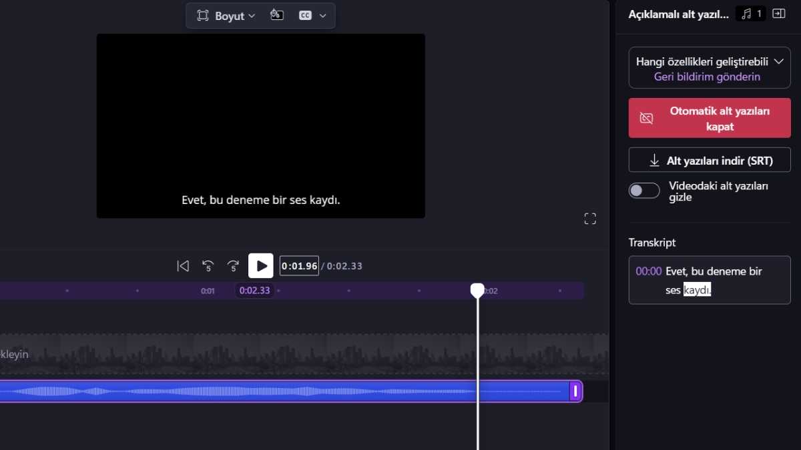Rewind 5 seconds
Screen dimensions: 801x450
click(x=208, y=266)
